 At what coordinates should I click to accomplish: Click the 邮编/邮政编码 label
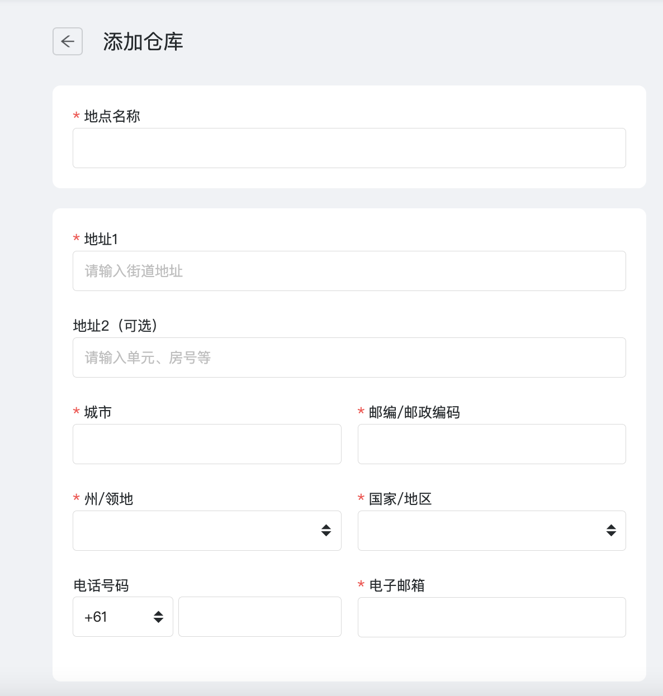pyautogui.click(x=414, y=412)
